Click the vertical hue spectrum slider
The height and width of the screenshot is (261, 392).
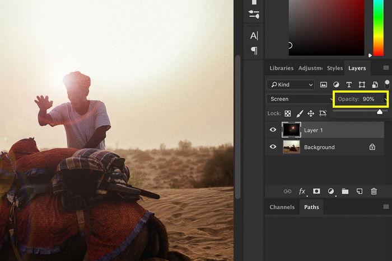click(379, 27)
